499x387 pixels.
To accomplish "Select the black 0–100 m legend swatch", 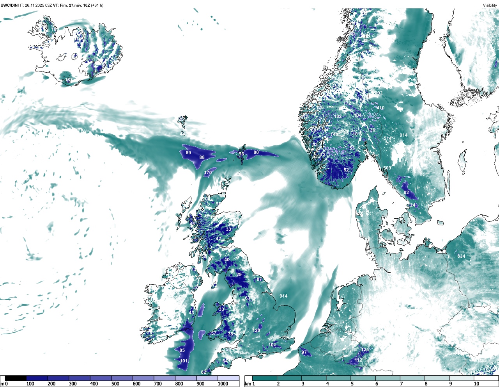I will (16, 378).
